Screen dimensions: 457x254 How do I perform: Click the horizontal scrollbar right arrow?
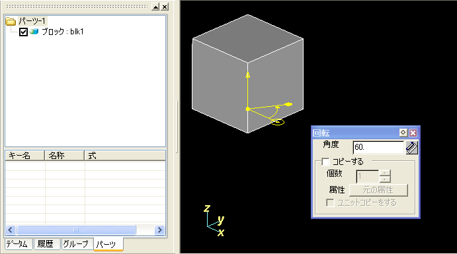coord(159,230)
